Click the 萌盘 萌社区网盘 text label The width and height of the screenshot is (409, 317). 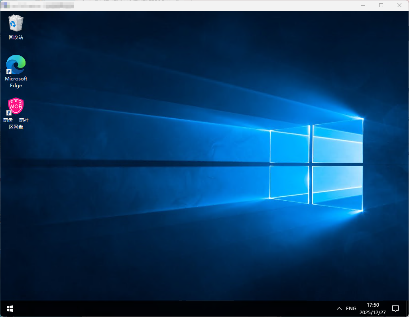[x=16, y=123]
